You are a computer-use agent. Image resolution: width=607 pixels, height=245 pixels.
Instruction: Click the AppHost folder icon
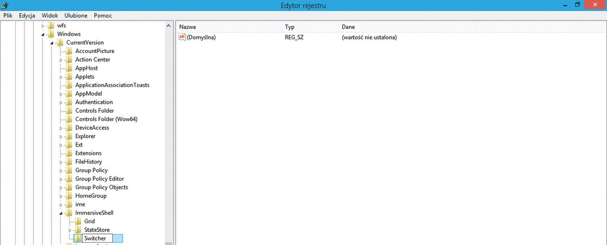click(x=69, y=68)
